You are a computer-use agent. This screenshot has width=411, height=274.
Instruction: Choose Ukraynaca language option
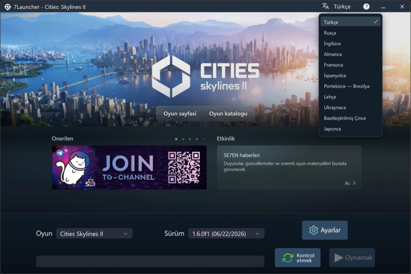(x=351, y=108)
